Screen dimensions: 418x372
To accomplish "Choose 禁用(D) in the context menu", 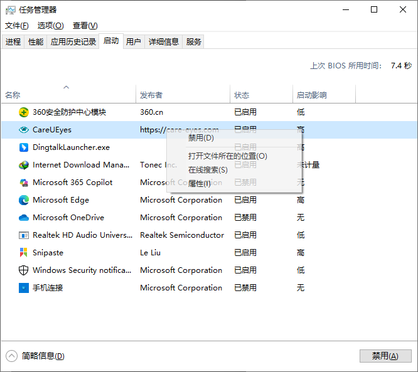I will pyautogui.click(x=234, y=138).
